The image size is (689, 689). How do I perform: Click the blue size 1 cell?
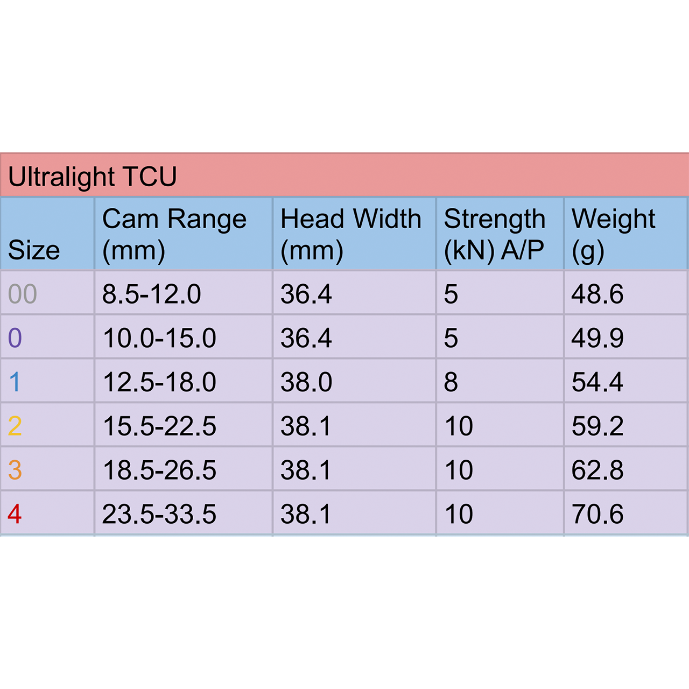(15, 382)
